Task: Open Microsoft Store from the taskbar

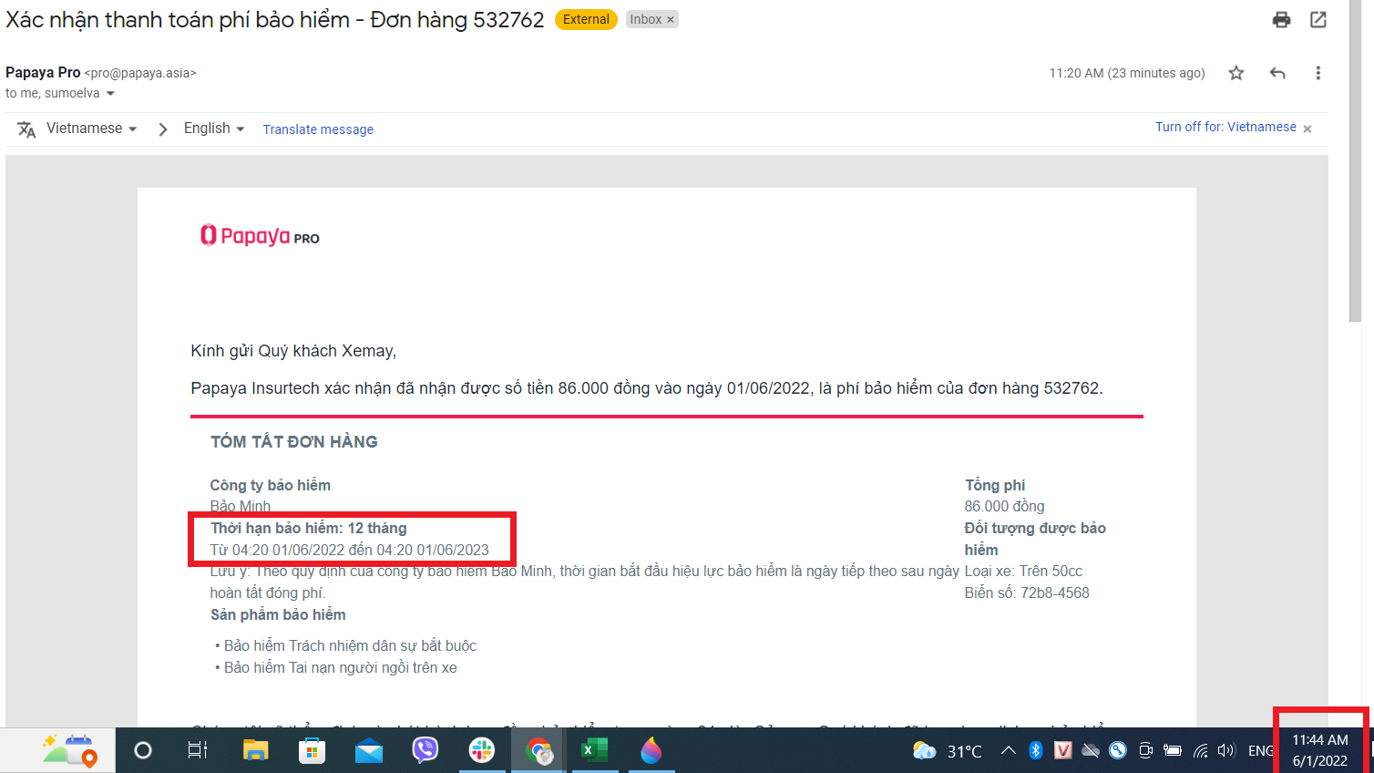Action: pyautogui.click(x=312, y=750)
